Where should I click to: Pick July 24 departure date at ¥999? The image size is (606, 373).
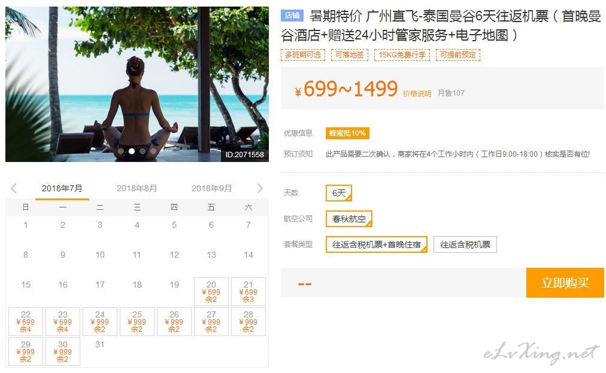[100, 322]
